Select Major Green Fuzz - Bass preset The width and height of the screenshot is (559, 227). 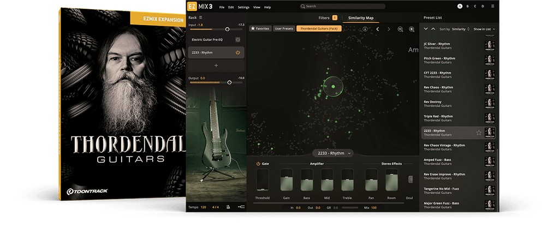(459, 205)
